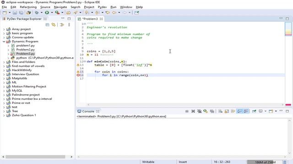Open the Navigate menu
The height and width of the screenshot is (164, 293).
pos(60,7)
